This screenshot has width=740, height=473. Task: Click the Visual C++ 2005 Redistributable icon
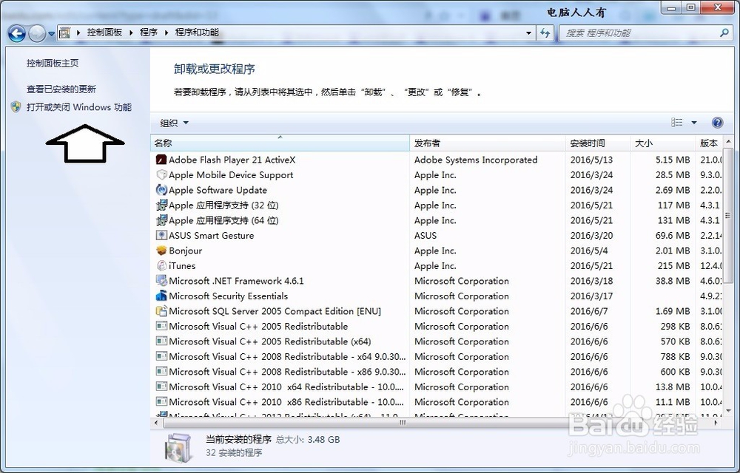[161, 326]
